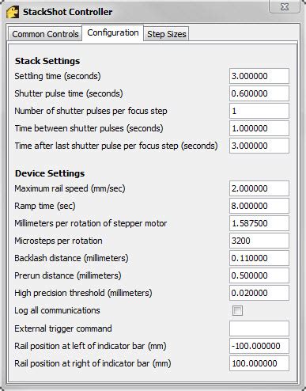Select the Configuration tab

click(x=113, y=33)
